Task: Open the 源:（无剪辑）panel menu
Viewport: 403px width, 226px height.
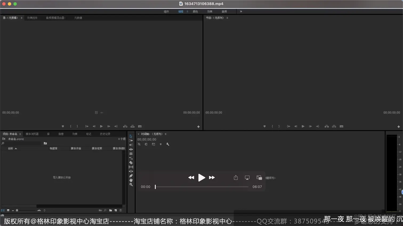Action: tap(21, 18)
